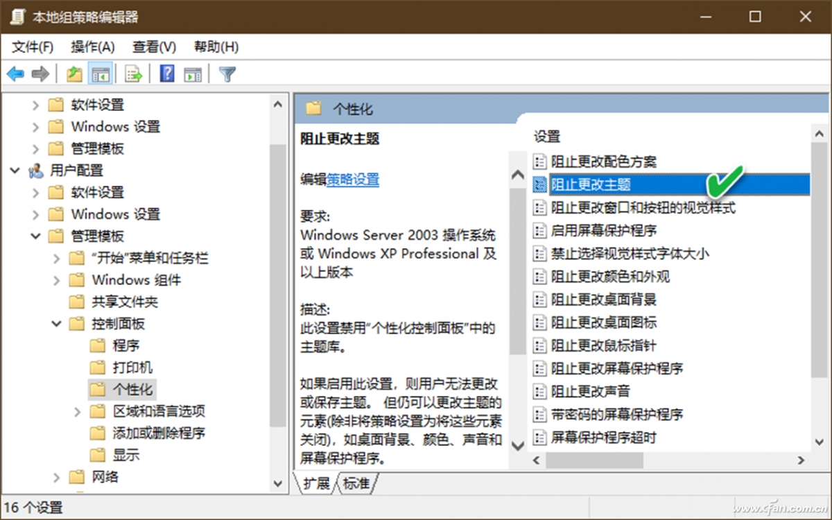
Task: Collapse the 控制面板 tree node
Action: click(57, 324)
